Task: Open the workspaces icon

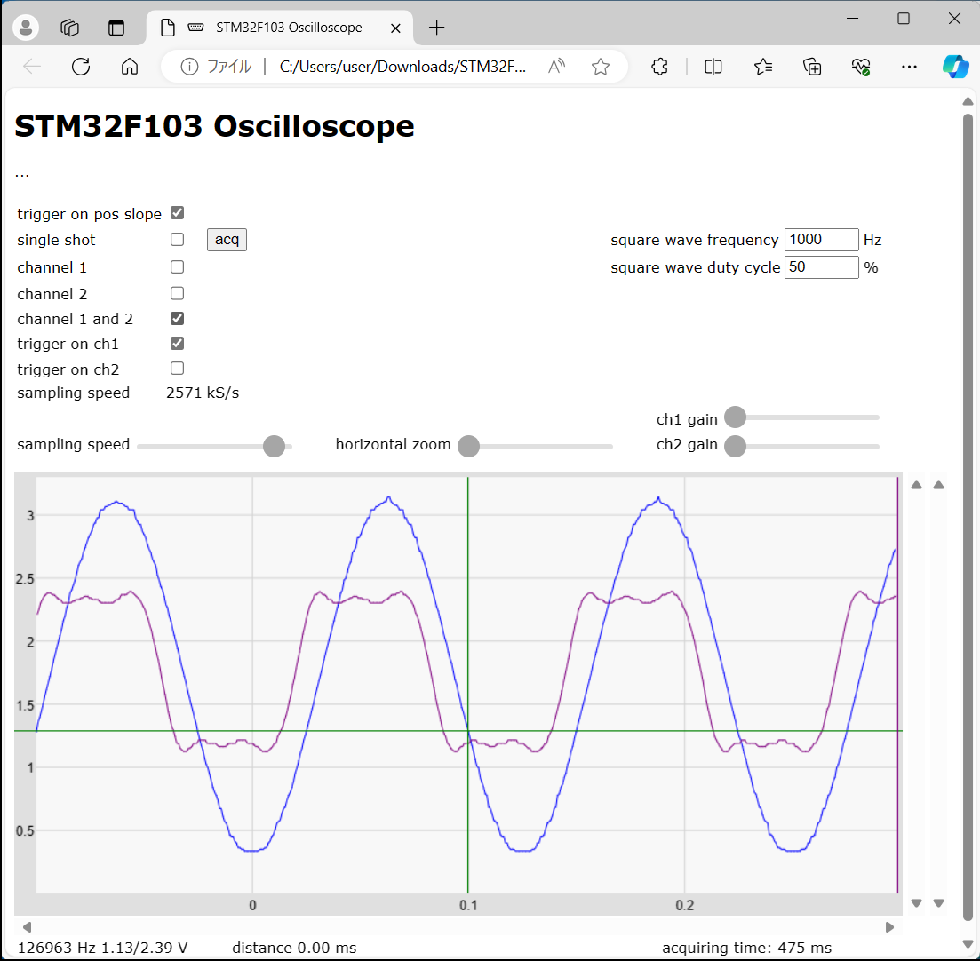Action: tap(69, 28)
